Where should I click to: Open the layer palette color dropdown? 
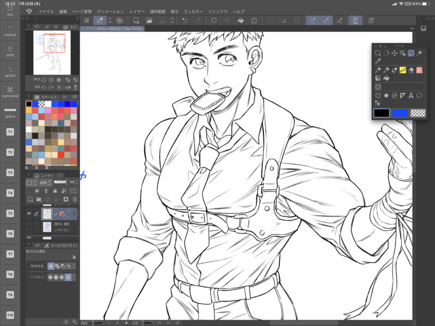32,182
